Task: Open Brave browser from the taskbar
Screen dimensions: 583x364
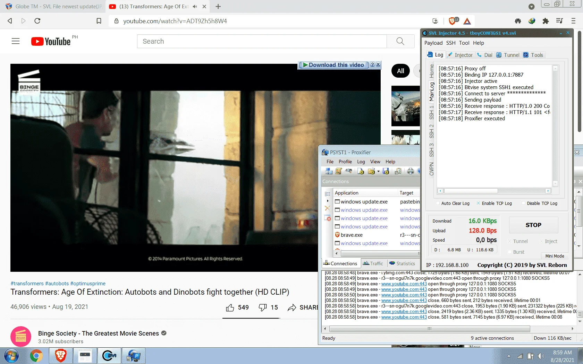Action: pos(61,356)
